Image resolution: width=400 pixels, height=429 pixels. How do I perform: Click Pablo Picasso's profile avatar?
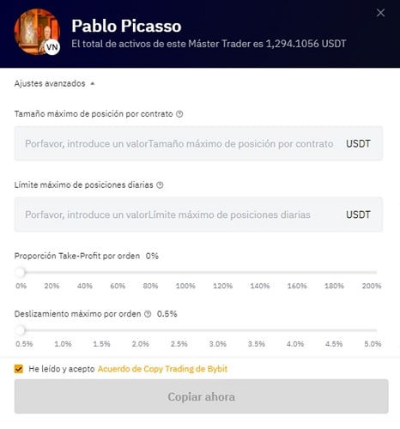[x=37, y=32]
